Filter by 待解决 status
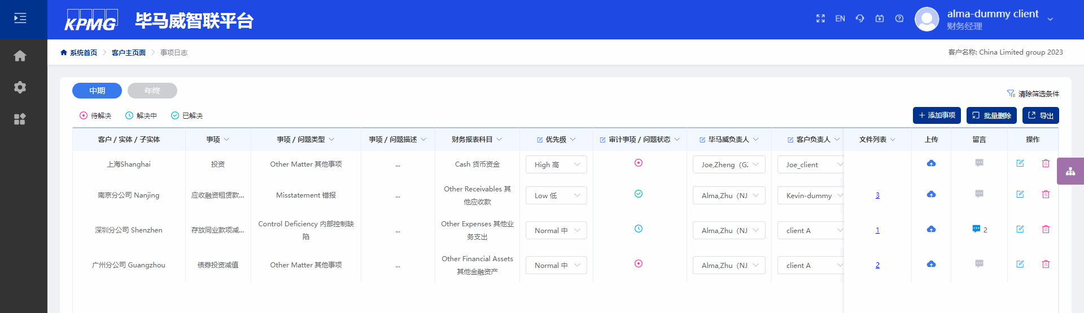 95,115
